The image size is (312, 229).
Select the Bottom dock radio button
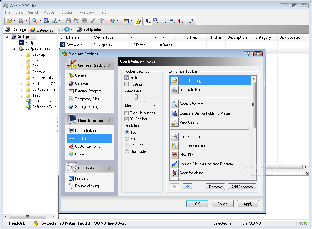pos(127,139)
